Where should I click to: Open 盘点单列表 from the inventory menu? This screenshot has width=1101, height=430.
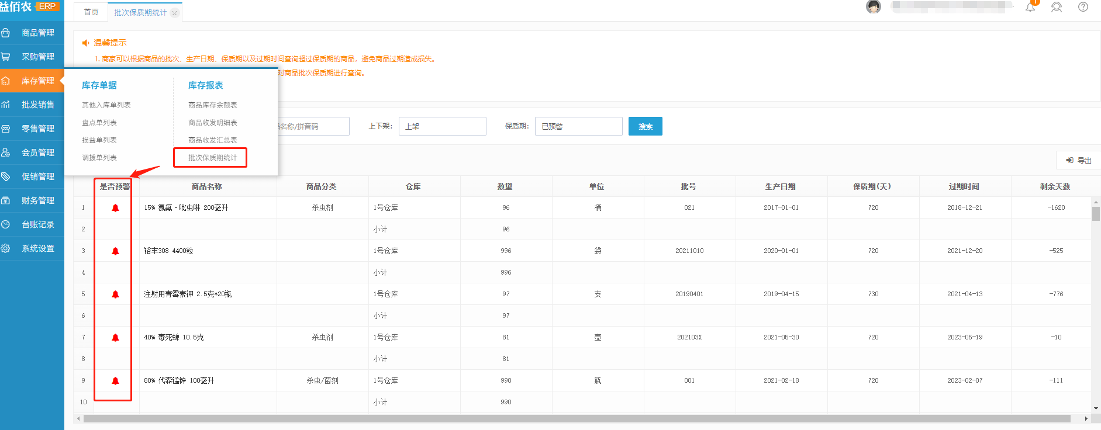click(99, 123)
